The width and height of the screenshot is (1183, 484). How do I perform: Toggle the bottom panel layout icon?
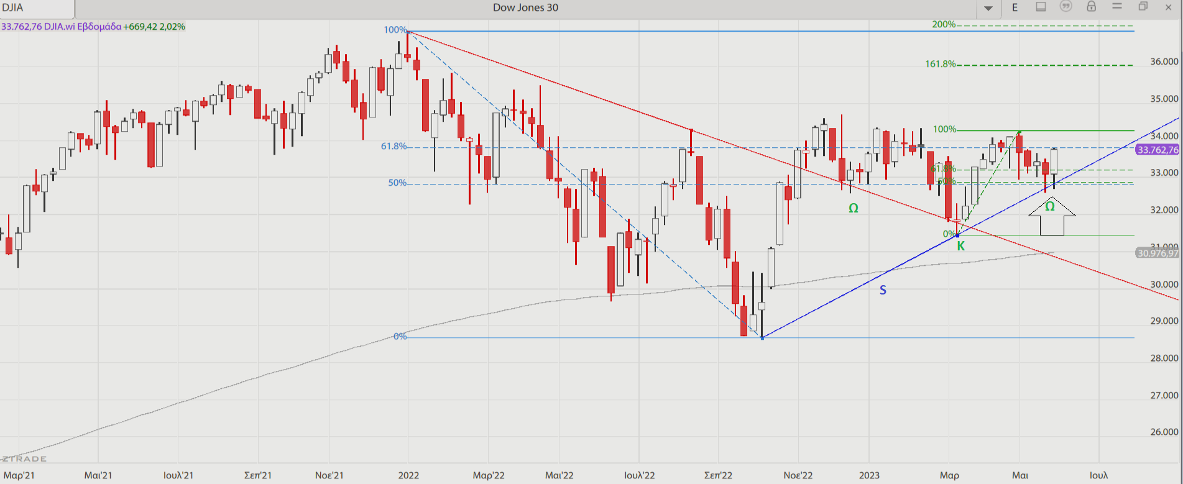coord(1041,7)
